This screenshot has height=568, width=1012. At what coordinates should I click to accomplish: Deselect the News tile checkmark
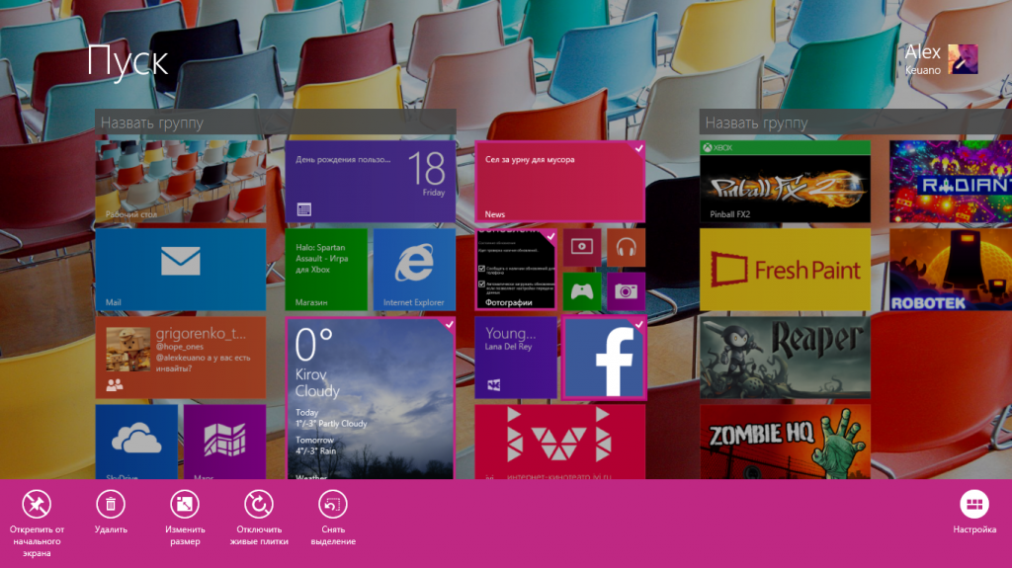[638, 148]
